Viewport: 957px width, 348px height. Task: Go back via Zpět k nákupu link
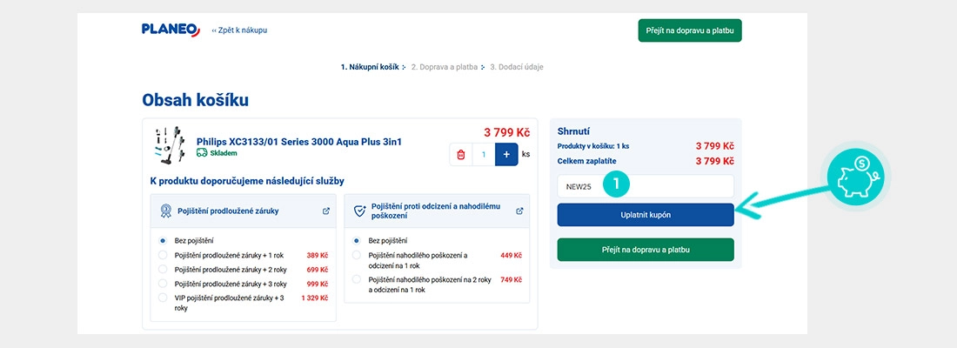click(x=239, y=30)
